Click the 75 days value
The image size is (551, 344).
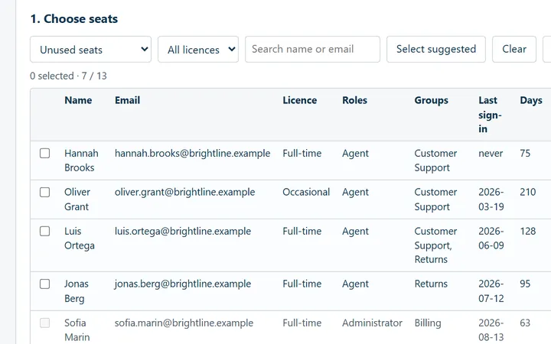525,154
